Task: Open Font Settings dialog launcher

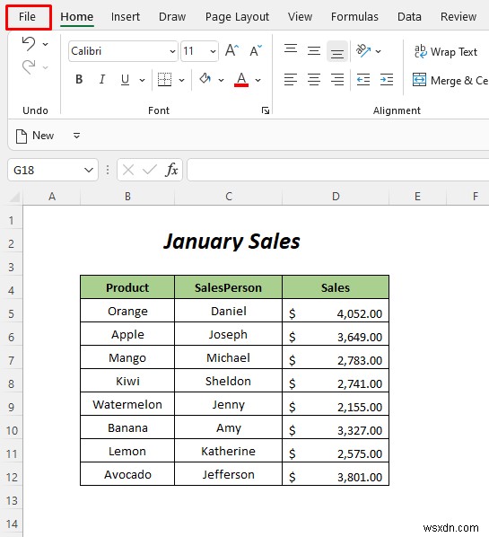Action: (x=266, y=110)
